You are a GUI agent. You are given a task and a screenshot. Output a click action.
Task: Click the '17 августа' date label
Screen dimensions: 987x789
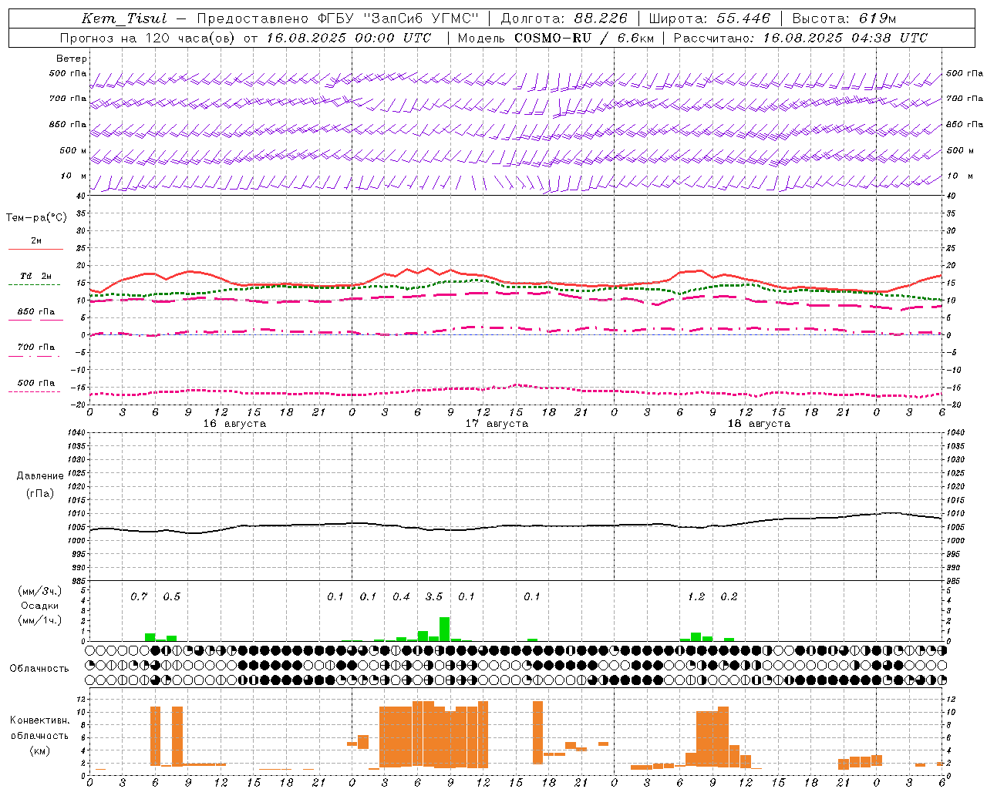(497, 424)
